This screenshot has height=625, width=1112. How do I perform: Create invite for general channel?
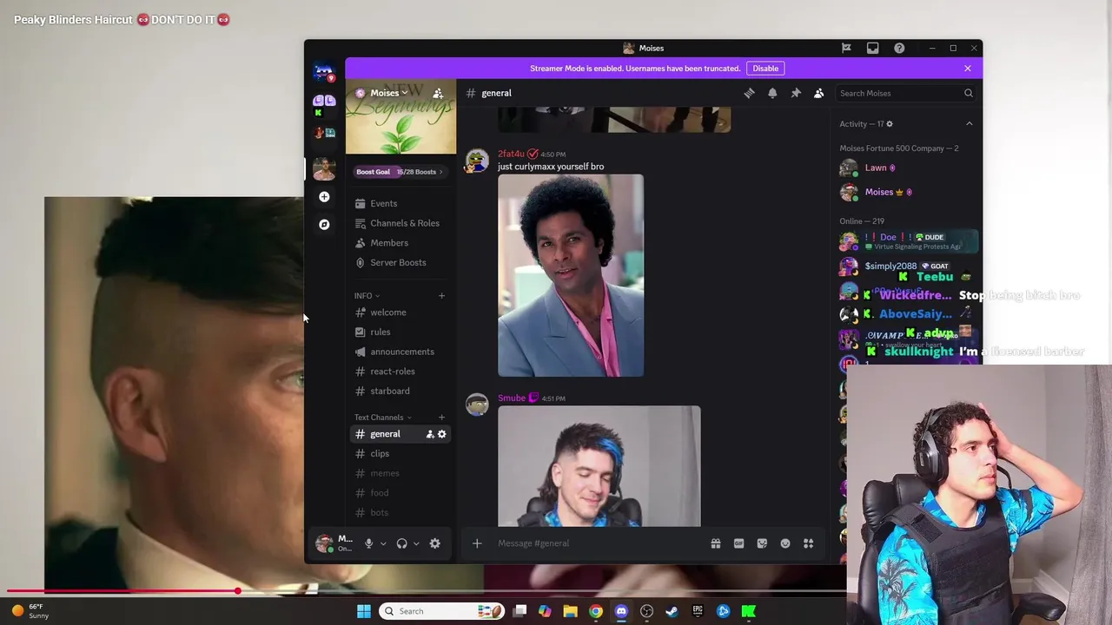click(x=430, y=434)
